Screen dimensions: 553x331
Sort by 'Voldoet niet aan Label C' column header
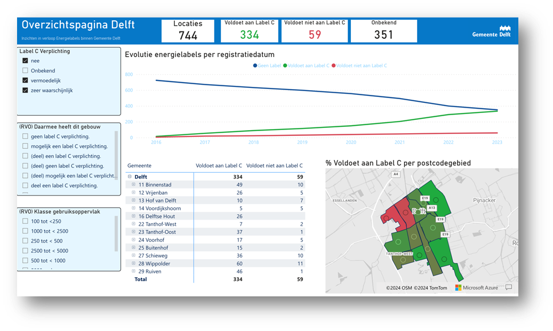click(274, 166)
